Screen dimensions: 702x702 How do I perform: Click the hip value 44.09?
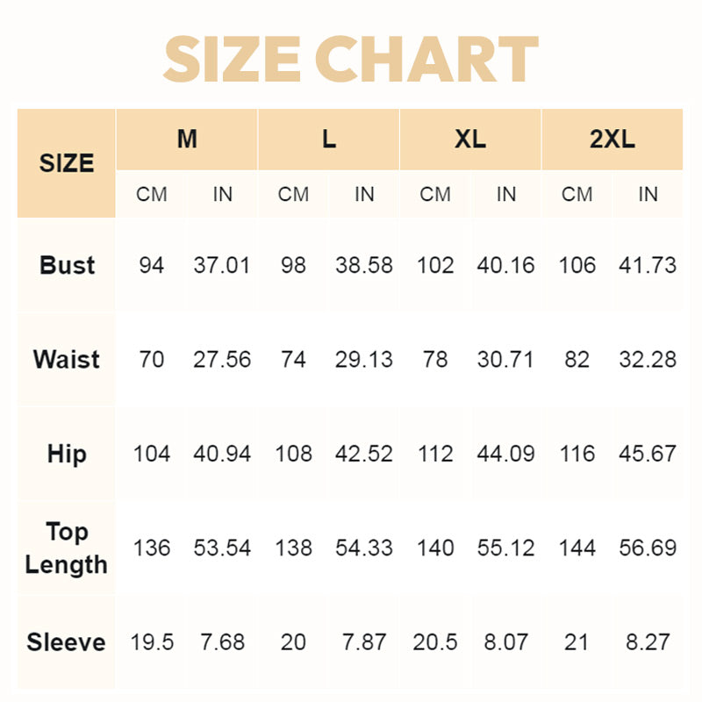click(505, 454)
